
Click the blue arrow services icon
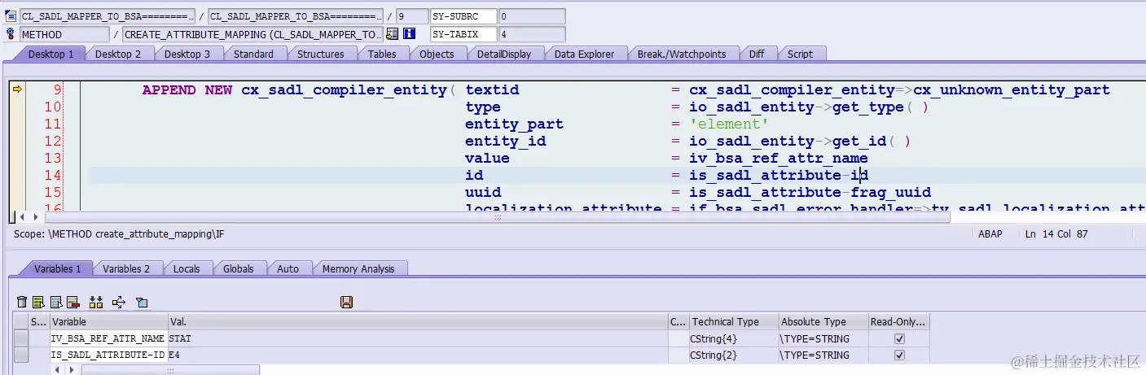coord(119,303)
